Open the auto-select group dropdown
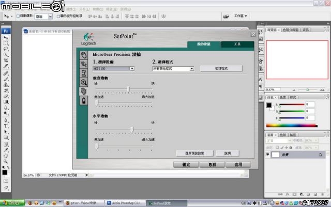Image resolution: width=331 pixels, height=207 pixels. 50,16
